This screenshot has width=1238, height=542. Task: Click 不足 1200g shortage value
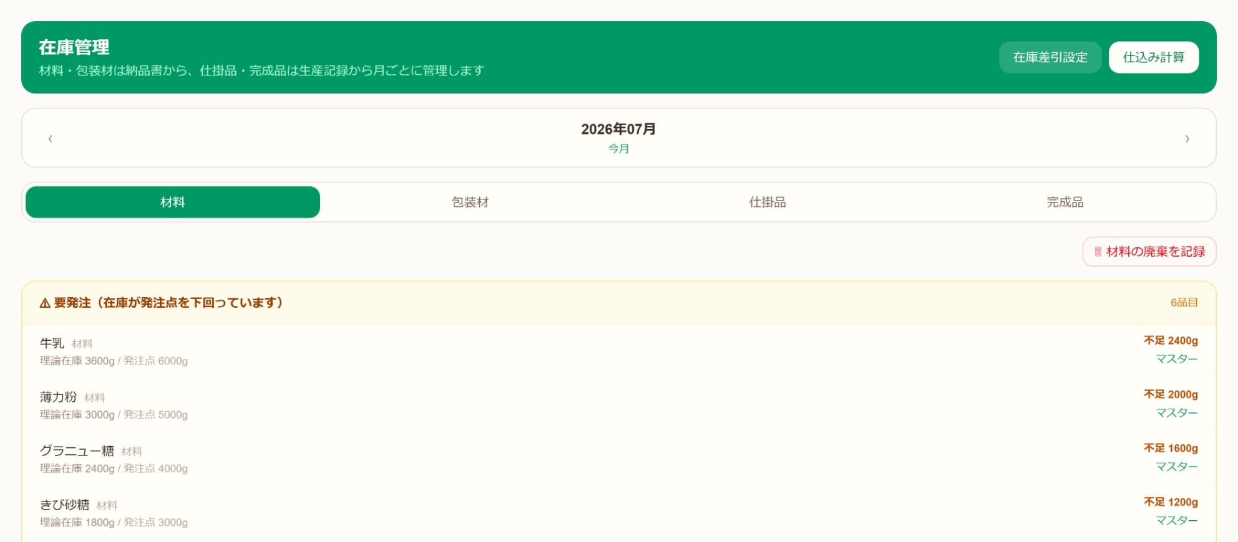(x=1171, y=502)
